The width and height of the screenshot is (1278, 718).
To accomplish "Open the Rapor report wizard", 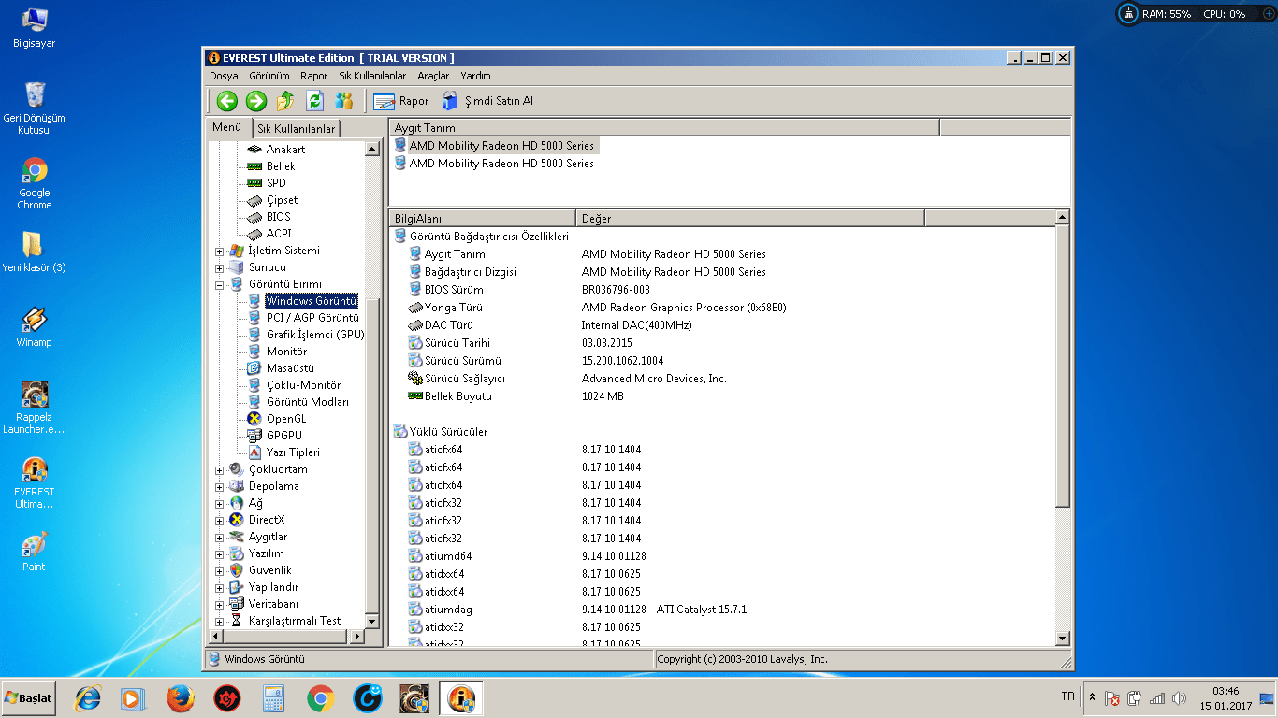I will point(401,101).
